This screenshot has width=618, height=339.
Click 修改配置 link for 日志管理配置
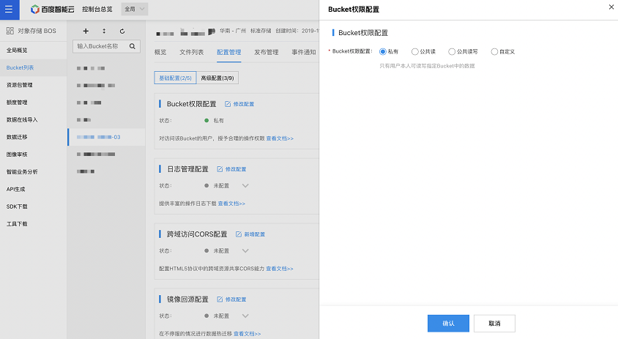pos(236,169)
